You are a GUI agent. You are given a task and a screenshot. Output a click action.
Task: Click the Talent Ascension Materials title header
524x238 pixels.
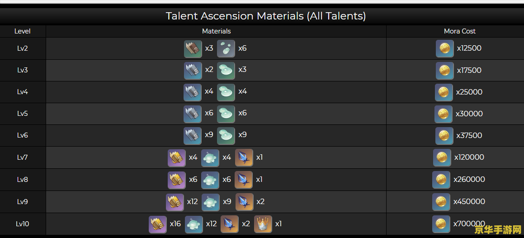click(266, 16)
